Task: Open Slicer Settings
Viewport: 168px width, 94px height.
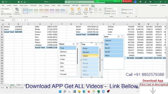Action: [6, 14]
